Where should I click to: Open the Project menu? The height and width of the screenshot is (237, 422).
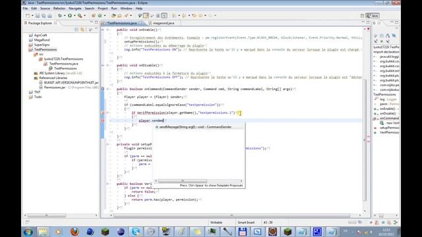(103, 9)
